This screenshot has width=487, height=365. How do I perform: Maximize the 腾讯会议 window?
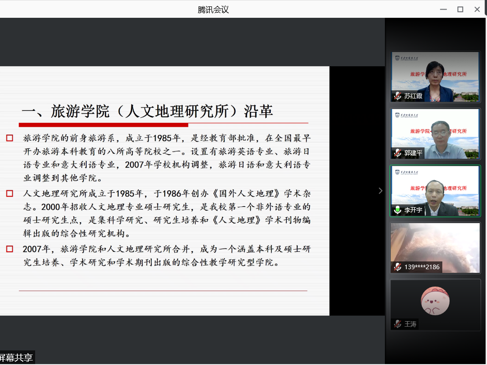click(x=460, y=9)
